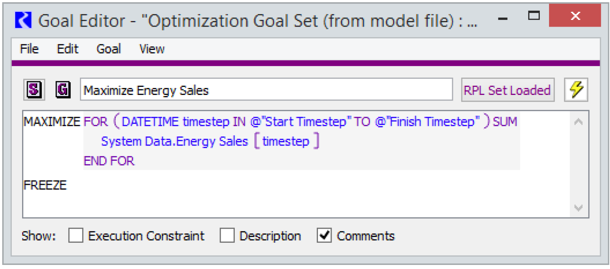Click the lightning bolt icon button
This screenshot has width=610, height=269.
click(x=576, y=90)
